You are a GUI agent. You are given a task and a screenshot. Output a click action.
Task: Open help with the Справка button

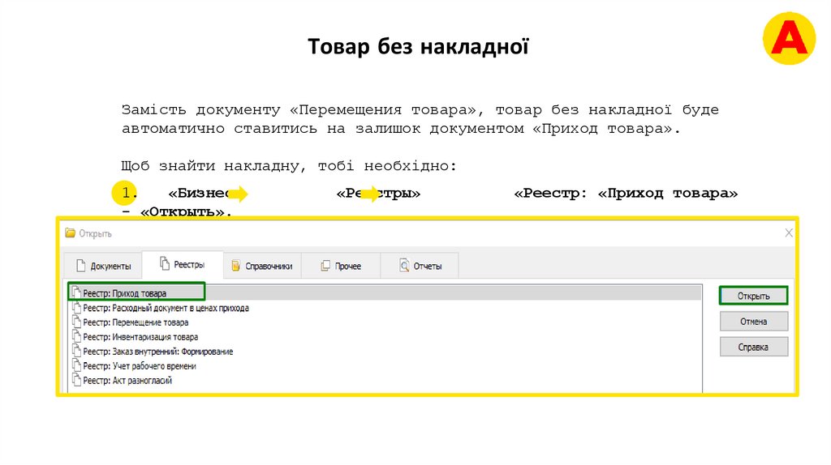[x=753, y=347]
